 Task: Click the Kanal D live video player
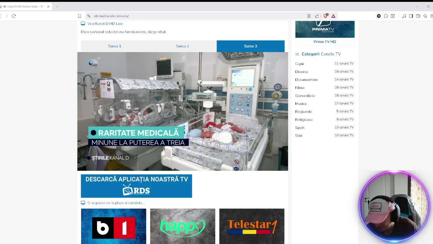(x=183, y=111)
